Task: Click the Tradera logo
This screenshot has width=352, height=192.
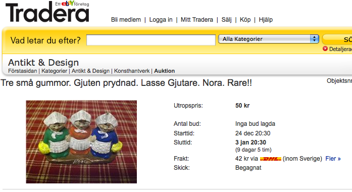Action: pyautogui.click(x=47, y=13)
